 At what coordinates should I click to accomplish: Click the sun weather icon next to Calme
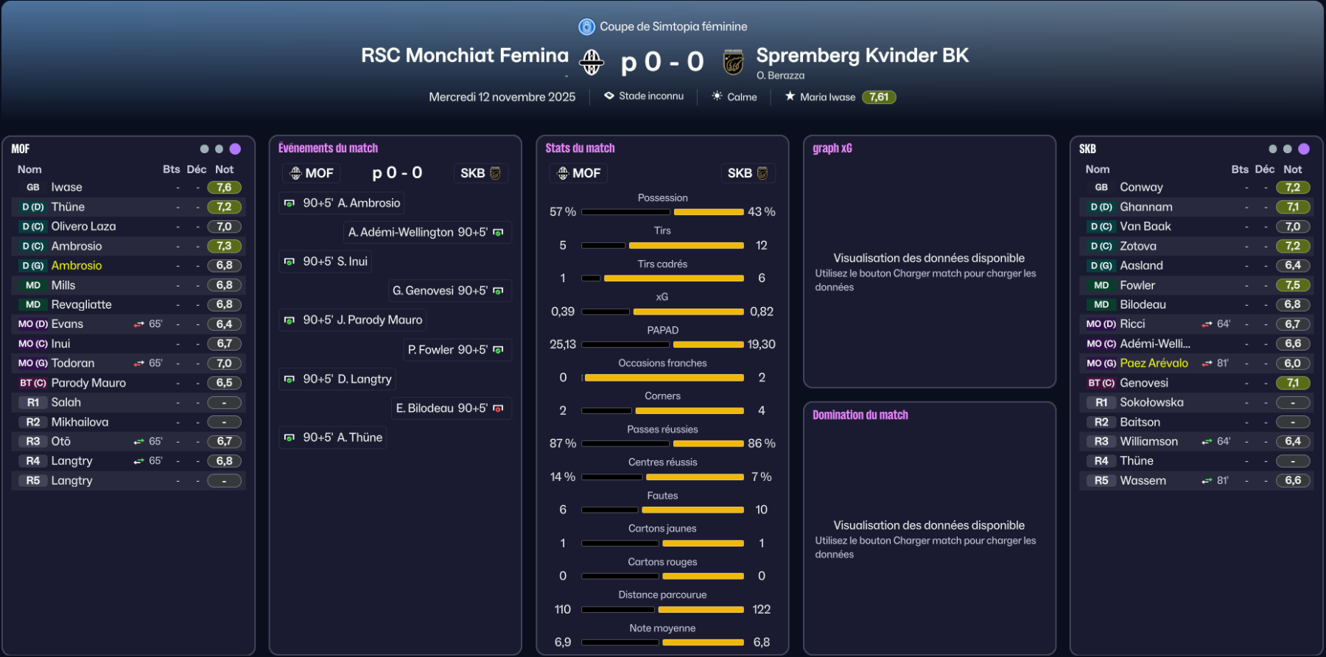pyautogui.click(x=717, y=96)
